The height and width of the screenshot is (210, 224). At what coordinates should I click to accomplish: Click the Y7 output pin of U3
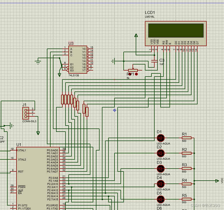click(90, 71)
